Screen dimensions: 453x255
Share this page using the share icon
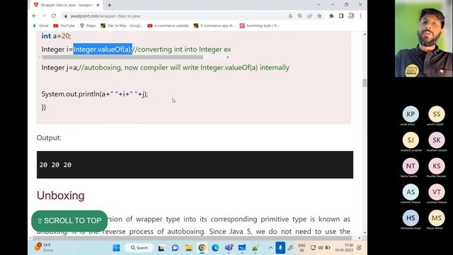pyautogui.click(x=310, y=16)
